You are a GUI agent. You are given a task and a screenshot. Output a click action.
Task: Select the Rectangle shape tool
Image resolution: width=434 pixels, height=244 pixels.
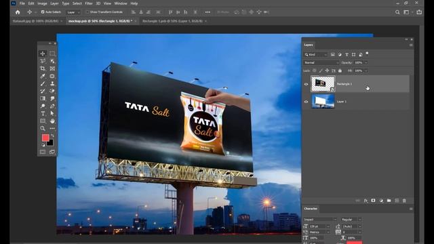(43, 121)
